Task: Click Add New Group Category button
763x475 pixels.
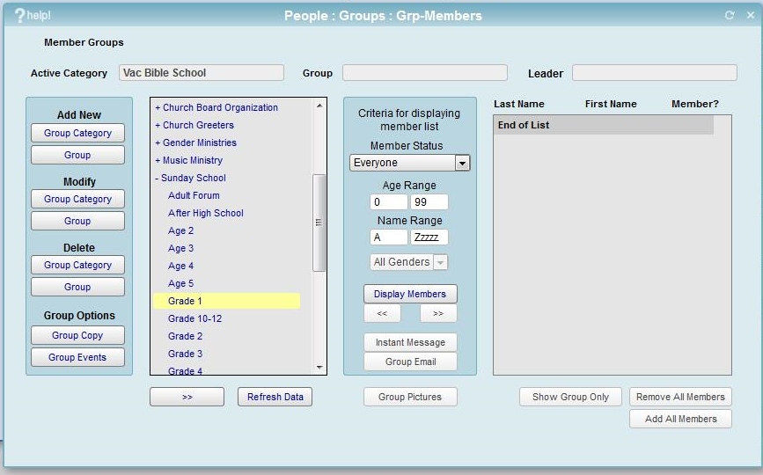Action: point(77,133)
